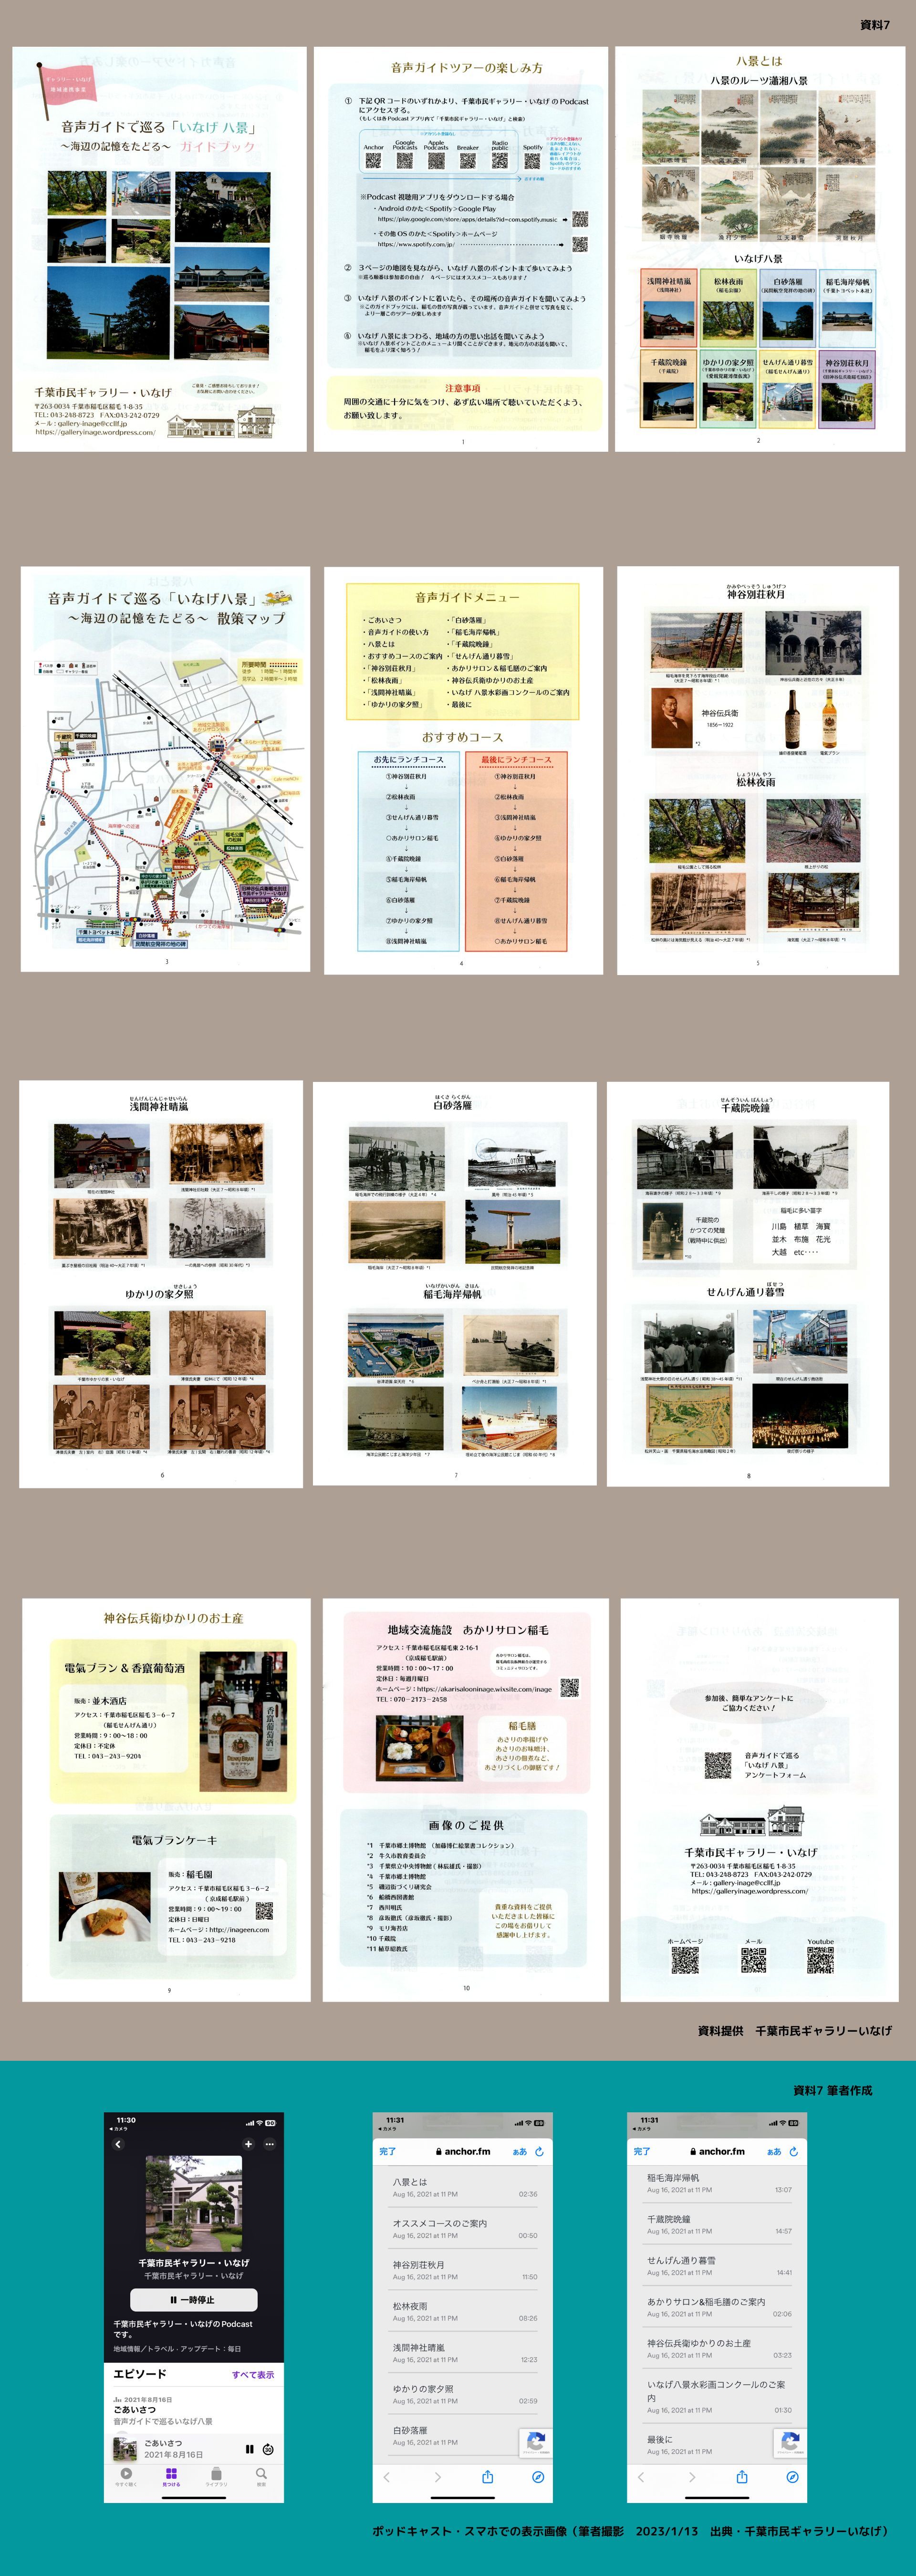Open the three-dot more options menu
The height and width of the screenshot is (2576, 916).
click(269, 2144)
